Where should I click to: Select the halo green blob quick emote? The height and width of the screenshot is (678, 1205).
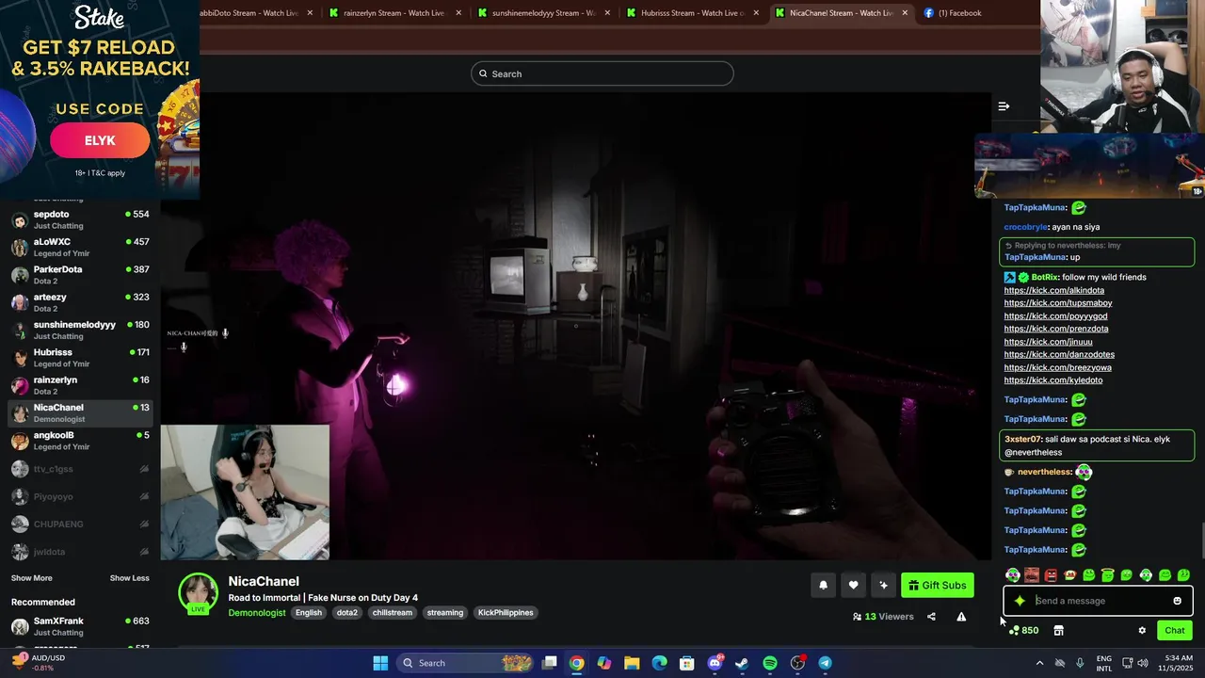tap(1107, 574)
